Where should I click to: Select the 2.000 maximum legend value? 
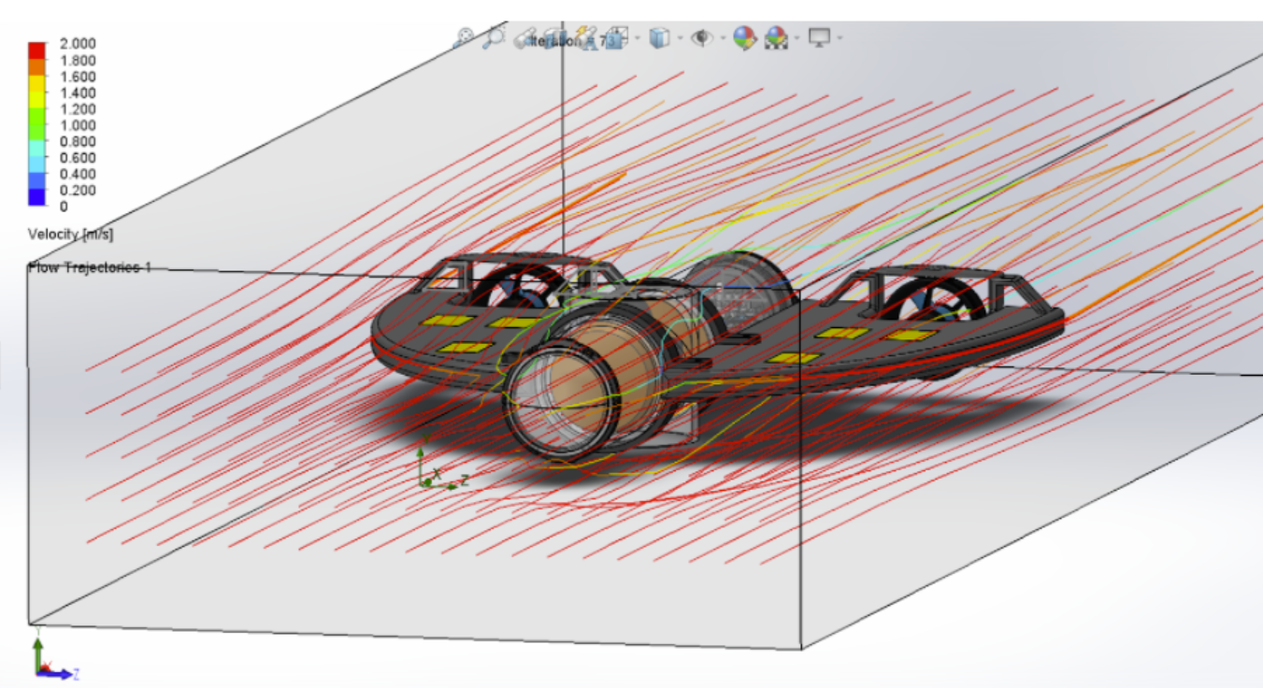click(78, 44)
